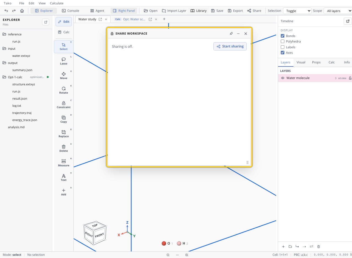Delete layer with trash icon
This screenshot has height=258, width=352.
(318, 246)
